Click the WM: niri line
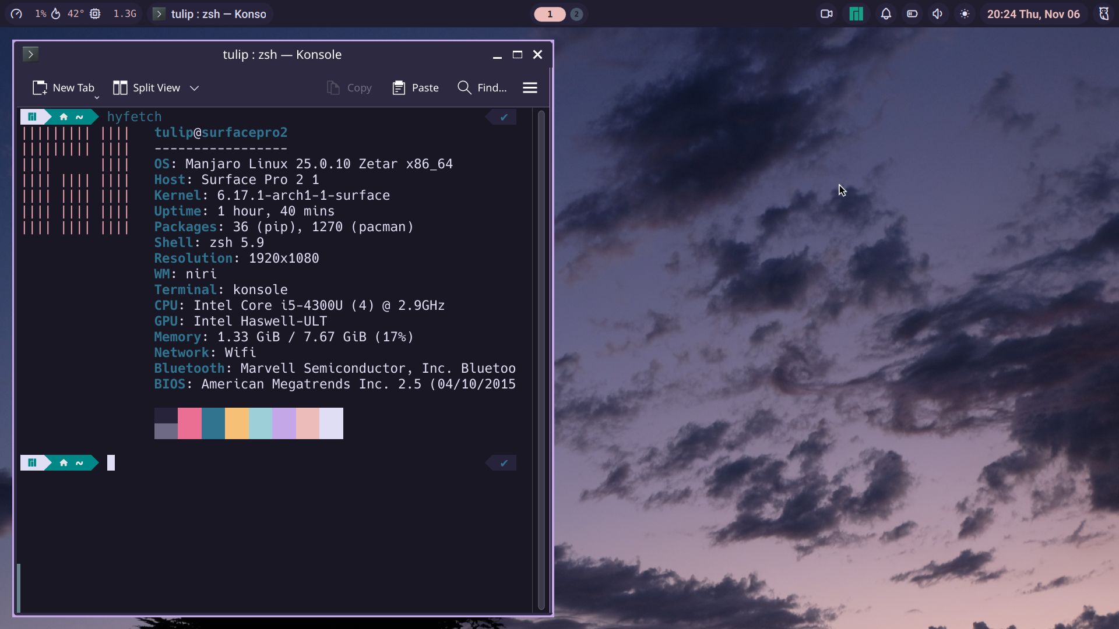 point(185,274)
